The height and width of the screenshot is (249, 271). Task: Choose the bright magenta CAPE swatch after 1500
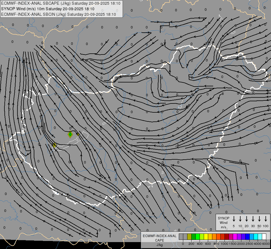(x=235, y=237)
